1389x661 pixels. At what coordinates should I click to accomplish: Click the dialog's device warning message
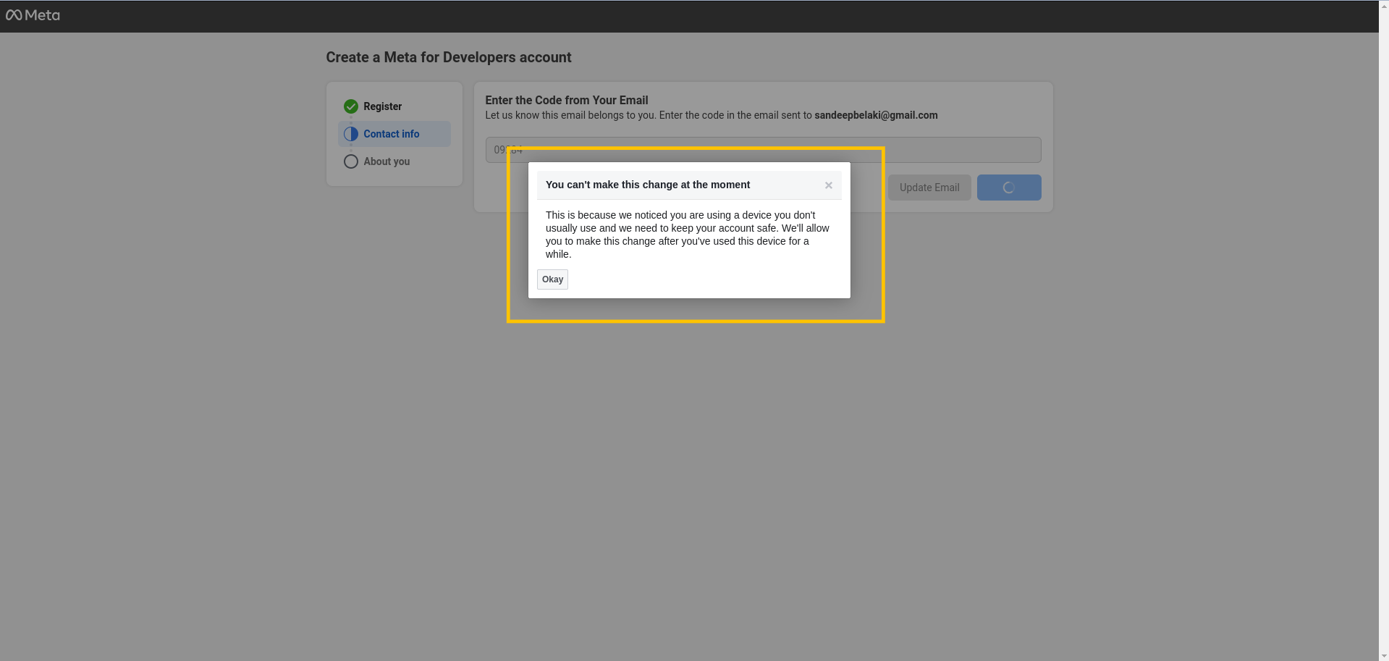point(688,235)
